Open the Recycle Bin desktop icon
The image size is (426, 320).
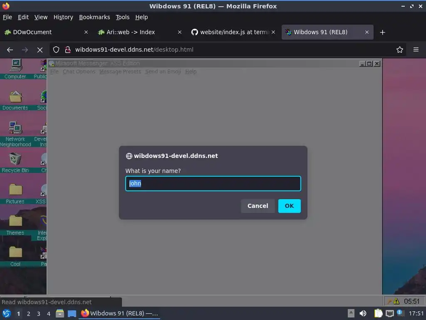15,163
